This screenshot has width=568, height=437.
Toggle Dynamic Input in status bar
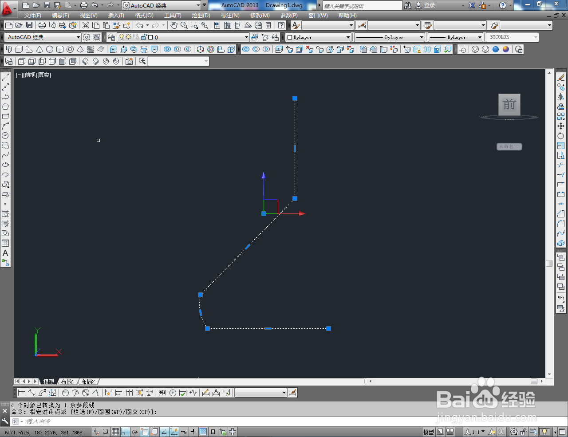point(184,432)
